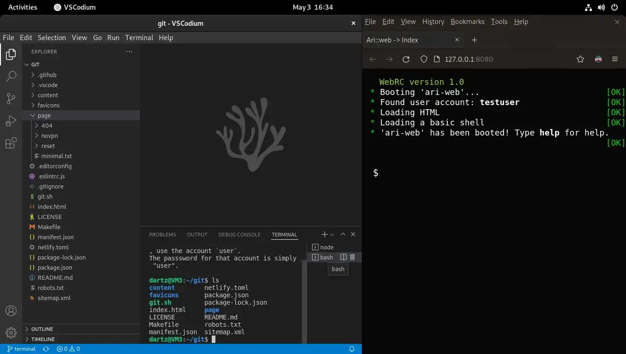Switch to the DEBUG CONSOLE tab
This screenshot has height=354, width=626.
pyautogui.click(x=239, y=235)
